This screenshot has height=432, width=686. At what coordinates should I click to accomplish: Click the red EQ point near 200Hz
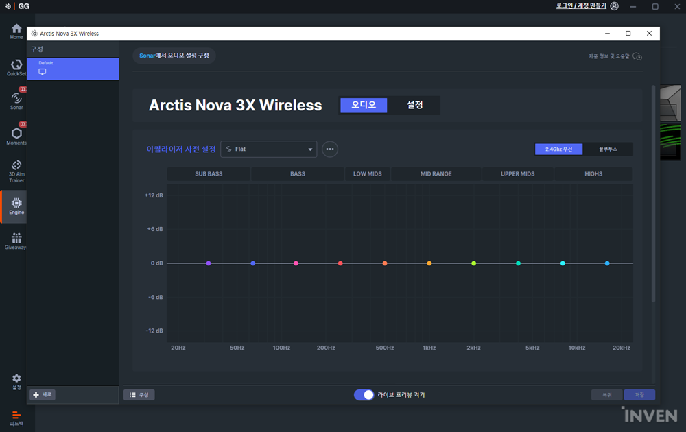[340, 263]
